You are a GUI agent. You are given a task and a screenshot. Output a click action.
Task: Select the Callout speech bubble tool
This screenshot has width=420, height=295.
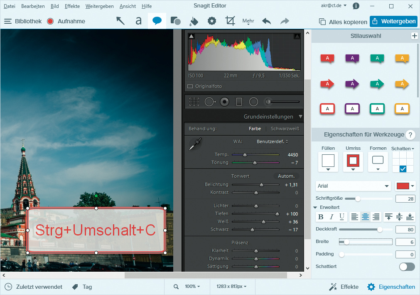[x=157, y=21]
